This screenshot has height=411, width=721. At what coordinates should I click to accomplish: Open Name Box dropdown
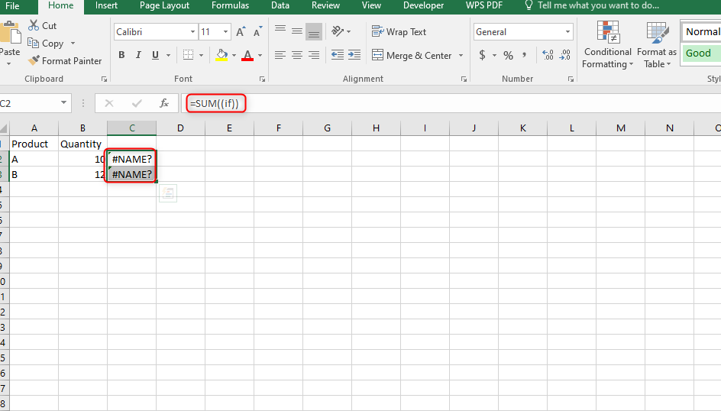pyautogui.click(x=63, y=103)
